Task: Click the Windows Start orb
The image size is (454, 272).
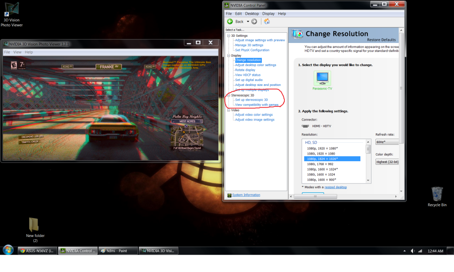Action: [x=8, y=250]
